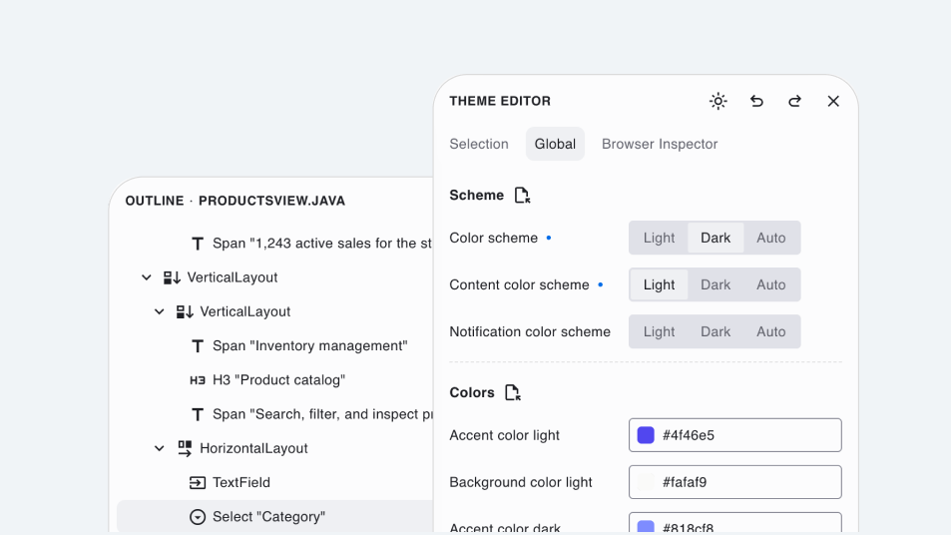This screenshot has height=535, width=951.
Task: Click the HorizontalLayout layout icon
Action: 185,449
